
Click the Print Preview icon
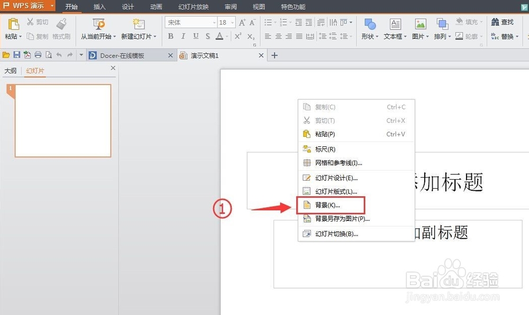pos(49,55)
